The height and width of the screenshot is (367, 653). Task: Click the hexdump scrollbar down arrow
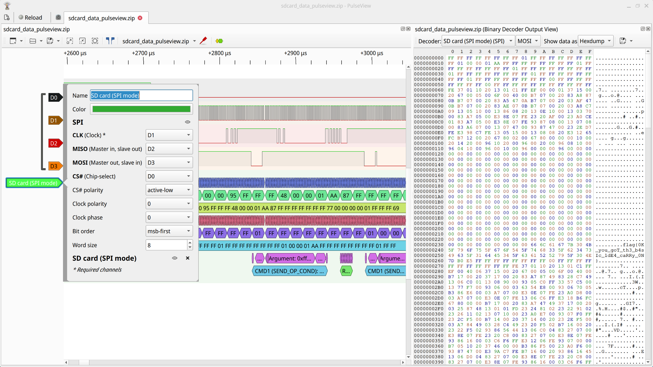(648, 362)
